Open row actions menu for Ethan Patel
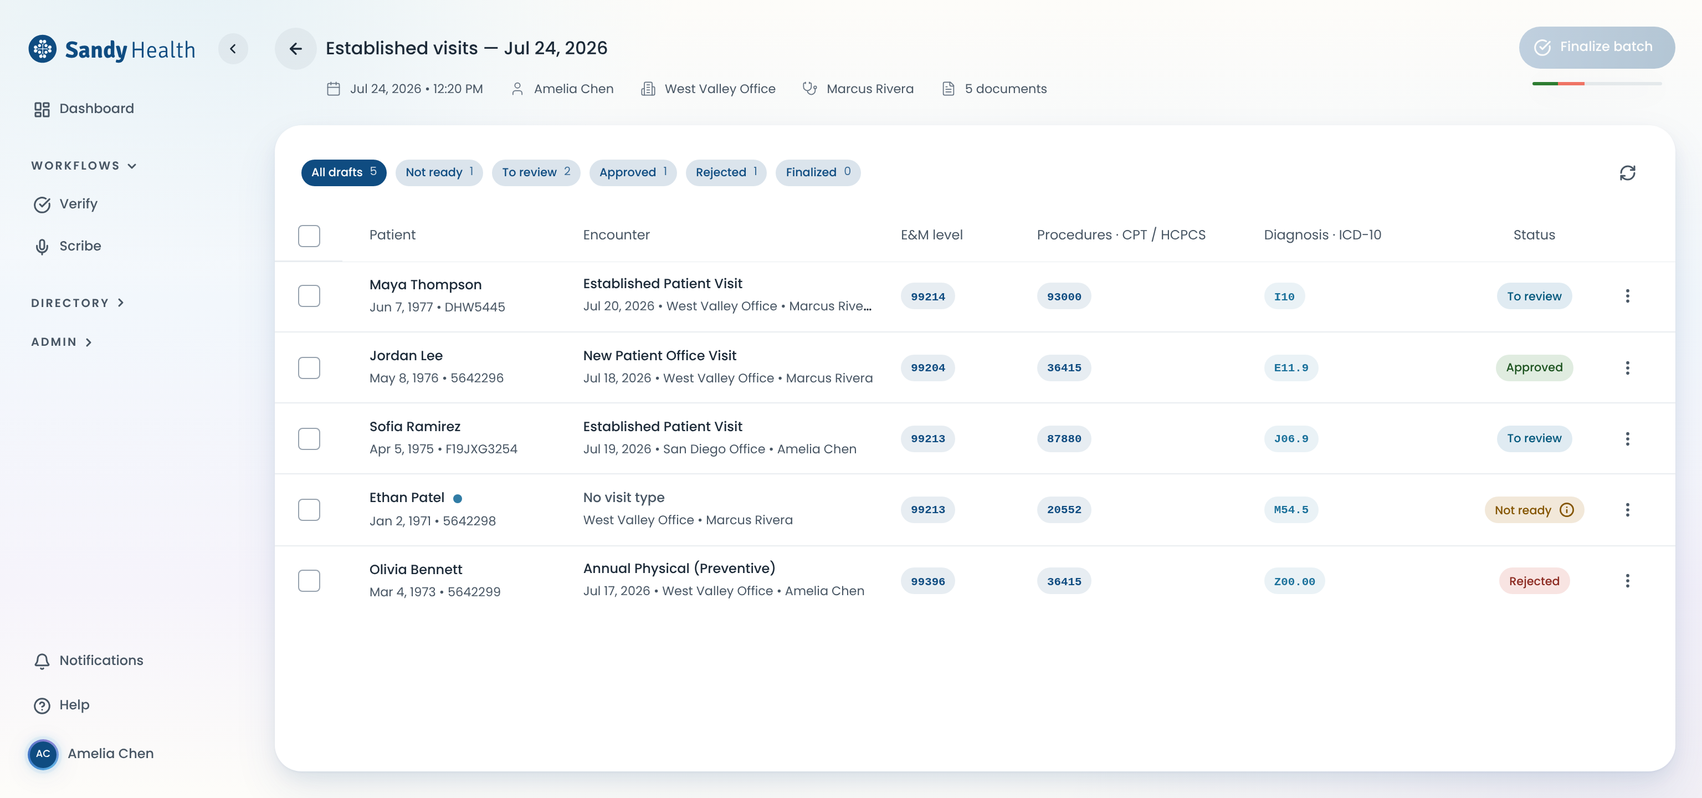Image resolution: width=1702 pixels, height=798 pixels. (x=1627, y=509)
